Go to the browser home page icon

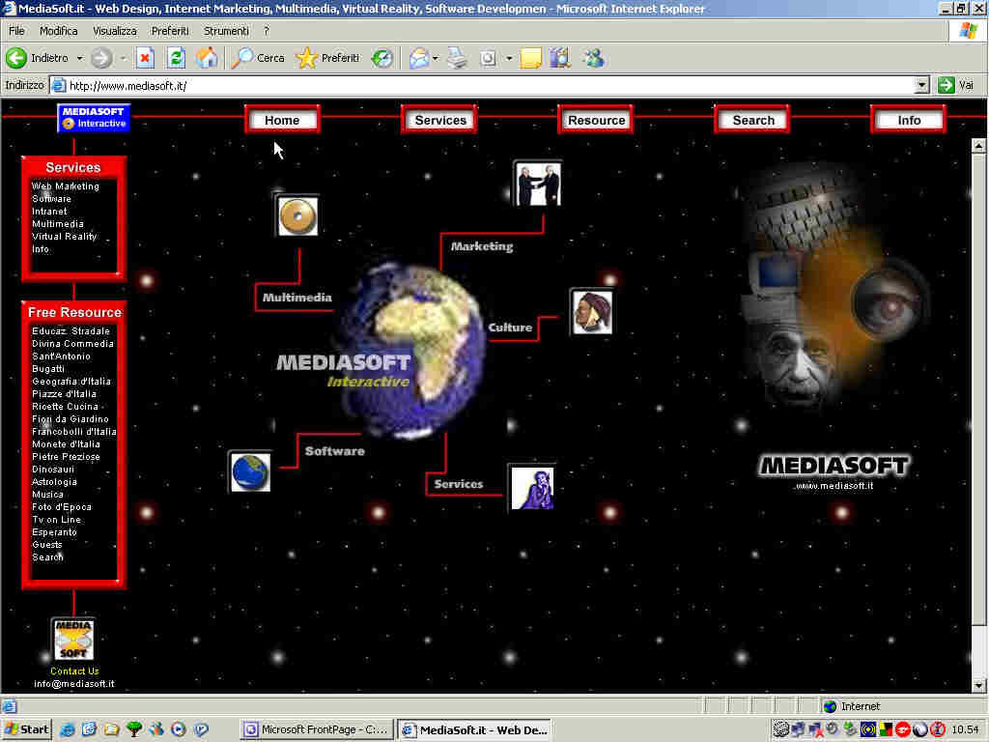point(207,58)
